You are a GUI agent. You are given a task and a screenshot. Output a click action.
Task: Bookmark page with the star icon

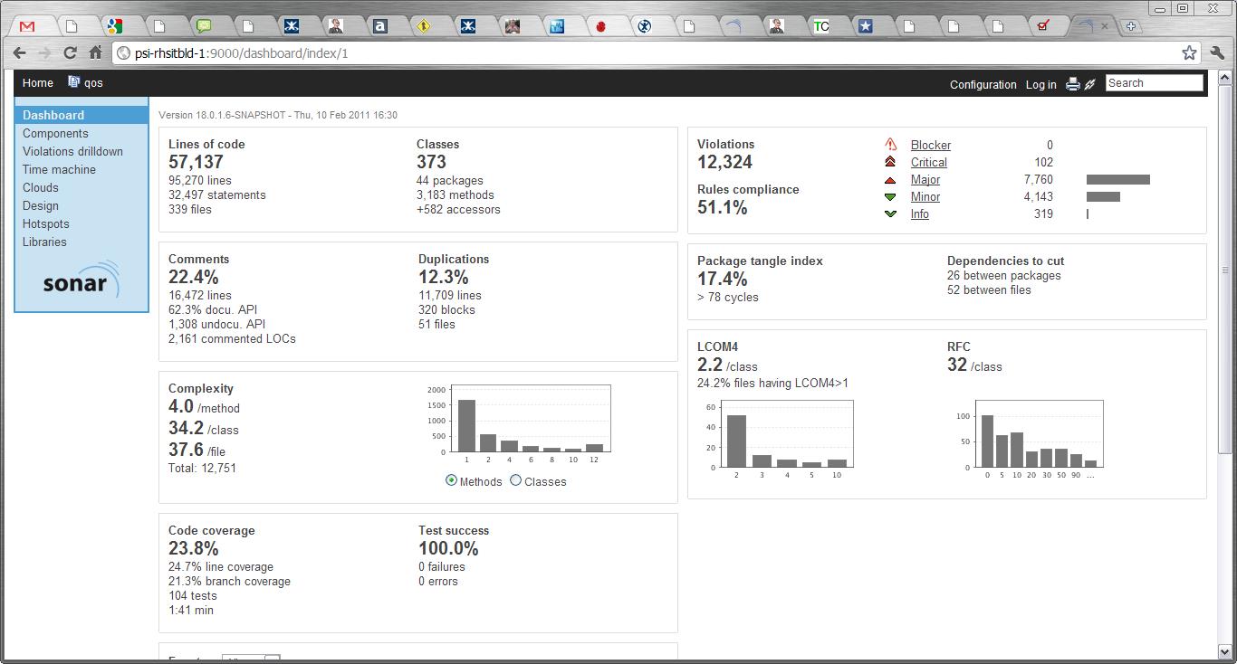click(x=1189, y=53)
